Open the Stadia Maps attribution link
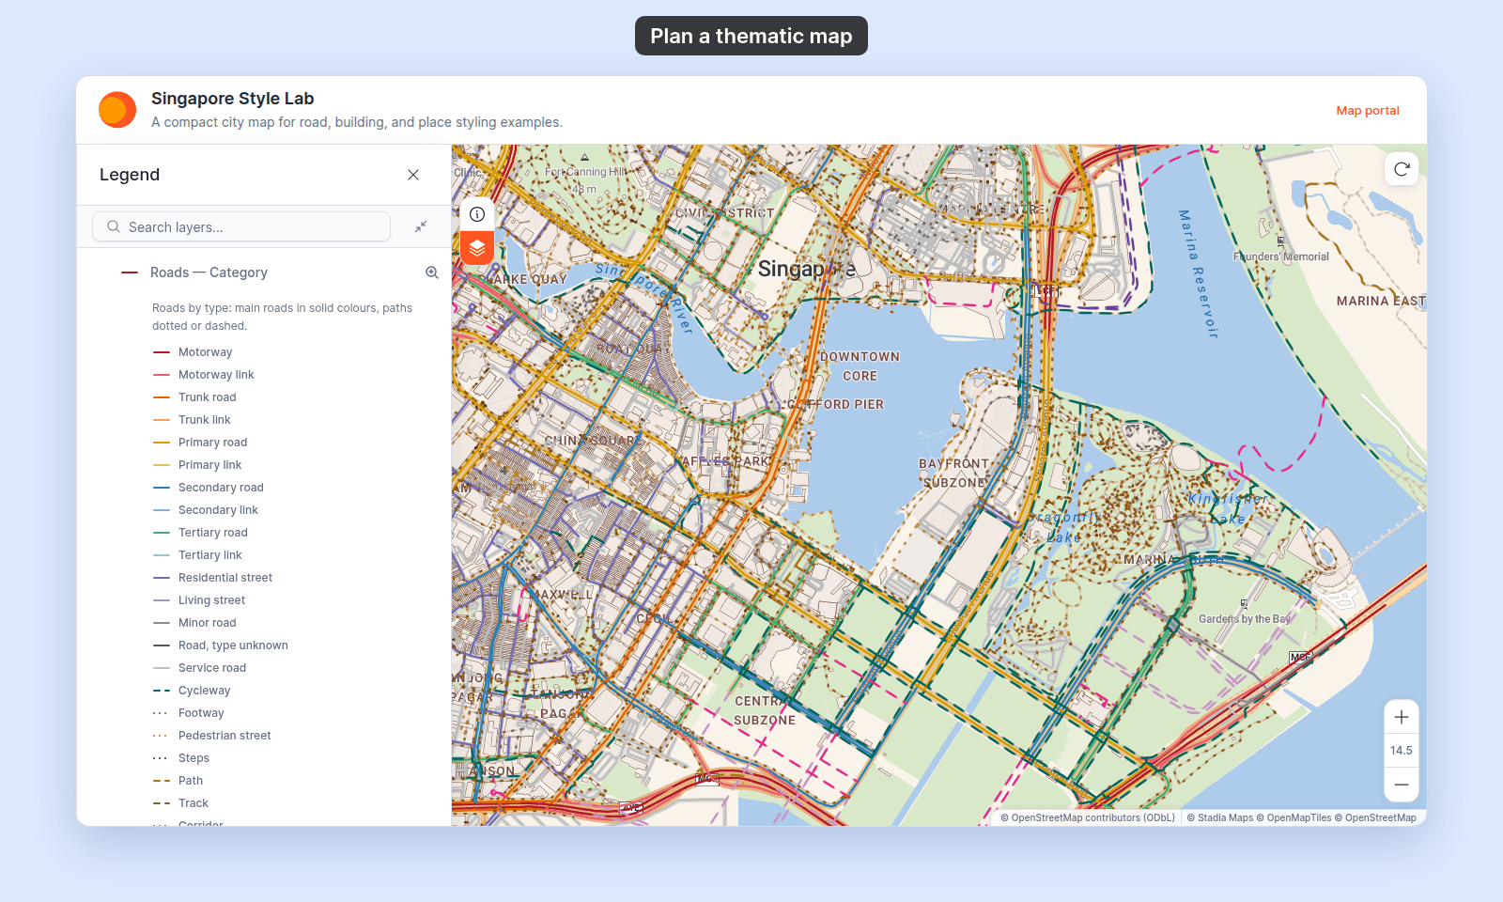 pos(1220,817)
